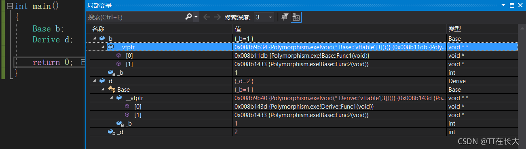Viewport: 526px width, 149px height.
Task: Click the 值 column header
Action: (x=238, y=29)
